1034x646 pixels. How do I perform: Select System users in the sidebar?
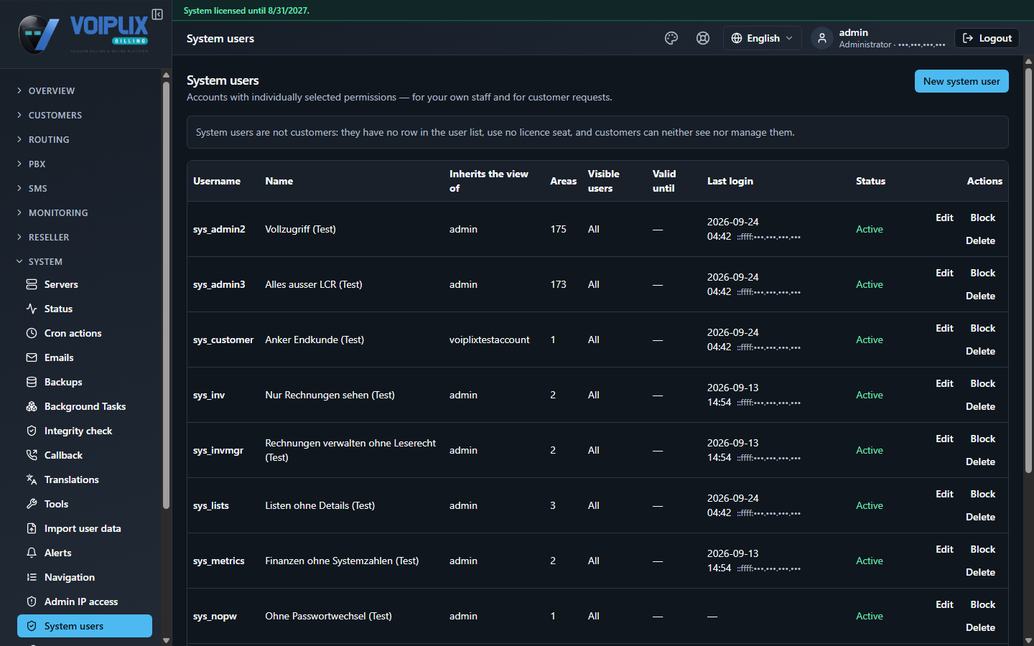pos(85,626)
